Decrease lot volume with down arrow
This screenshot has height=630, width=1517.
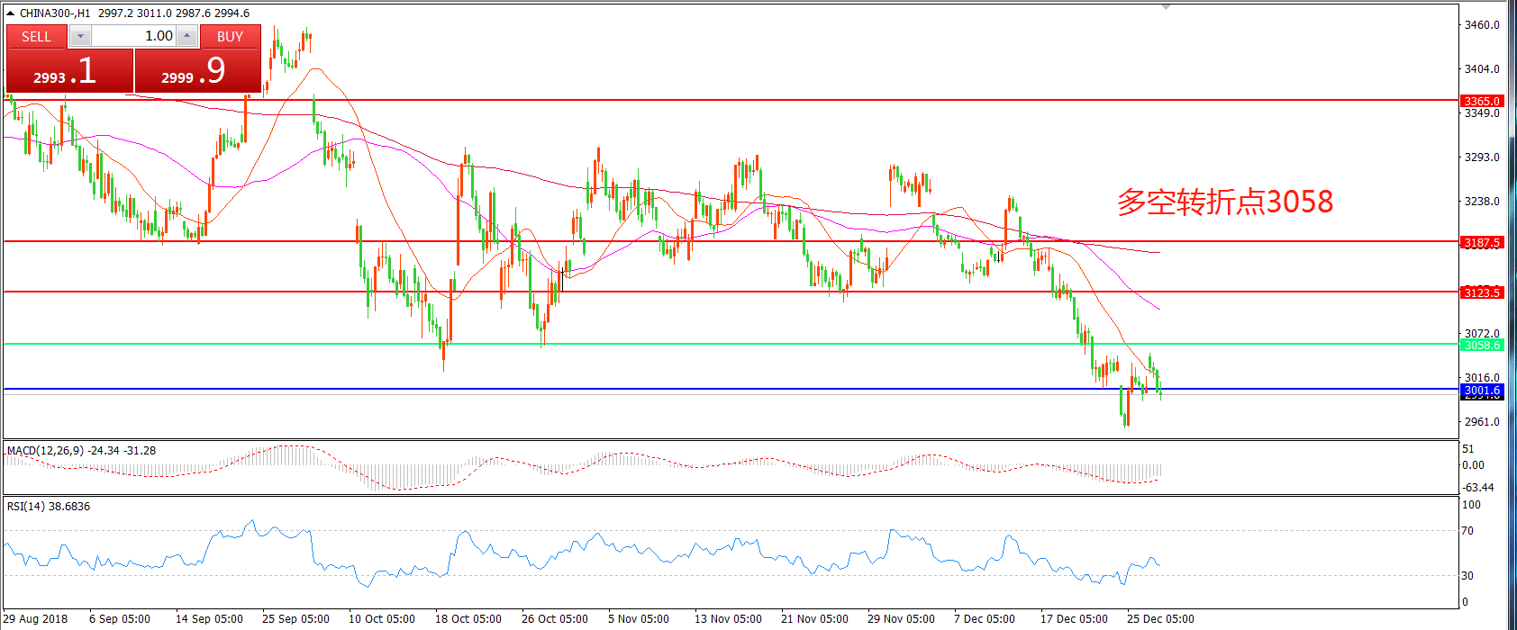[x=80, y=37]
